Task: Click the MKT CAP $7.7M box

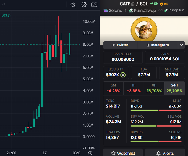Action: [172, 72]
